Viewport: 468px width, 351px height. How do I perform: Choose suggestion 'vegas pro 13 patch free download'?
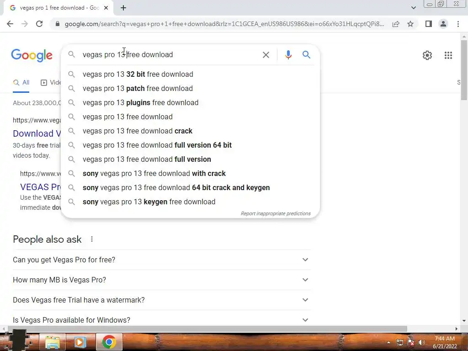tap(190, 88)
